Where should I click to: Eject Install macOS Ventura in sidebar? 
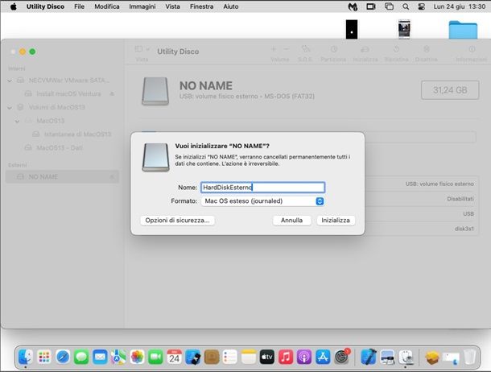pos(112,93)
